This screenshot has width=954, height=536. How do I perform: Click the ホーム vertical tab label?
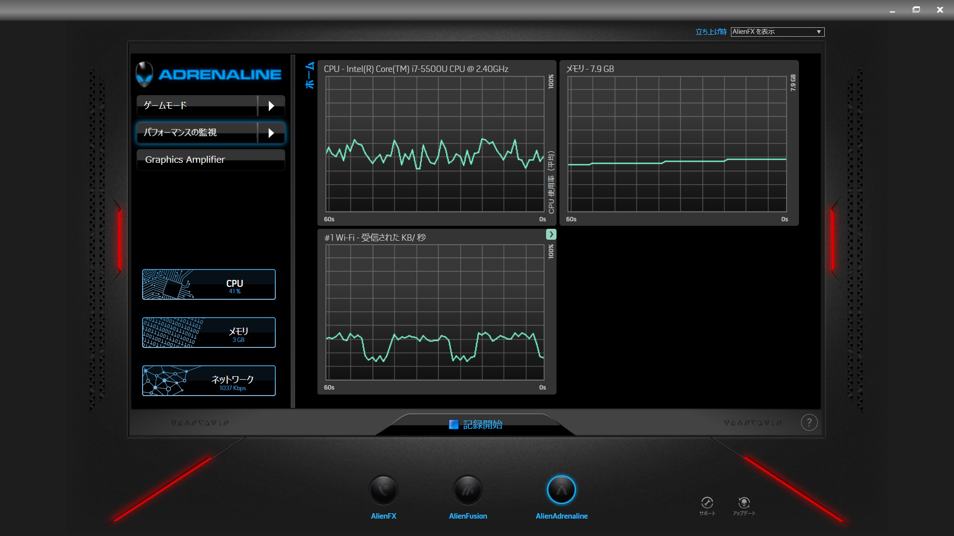click(310, 75)
